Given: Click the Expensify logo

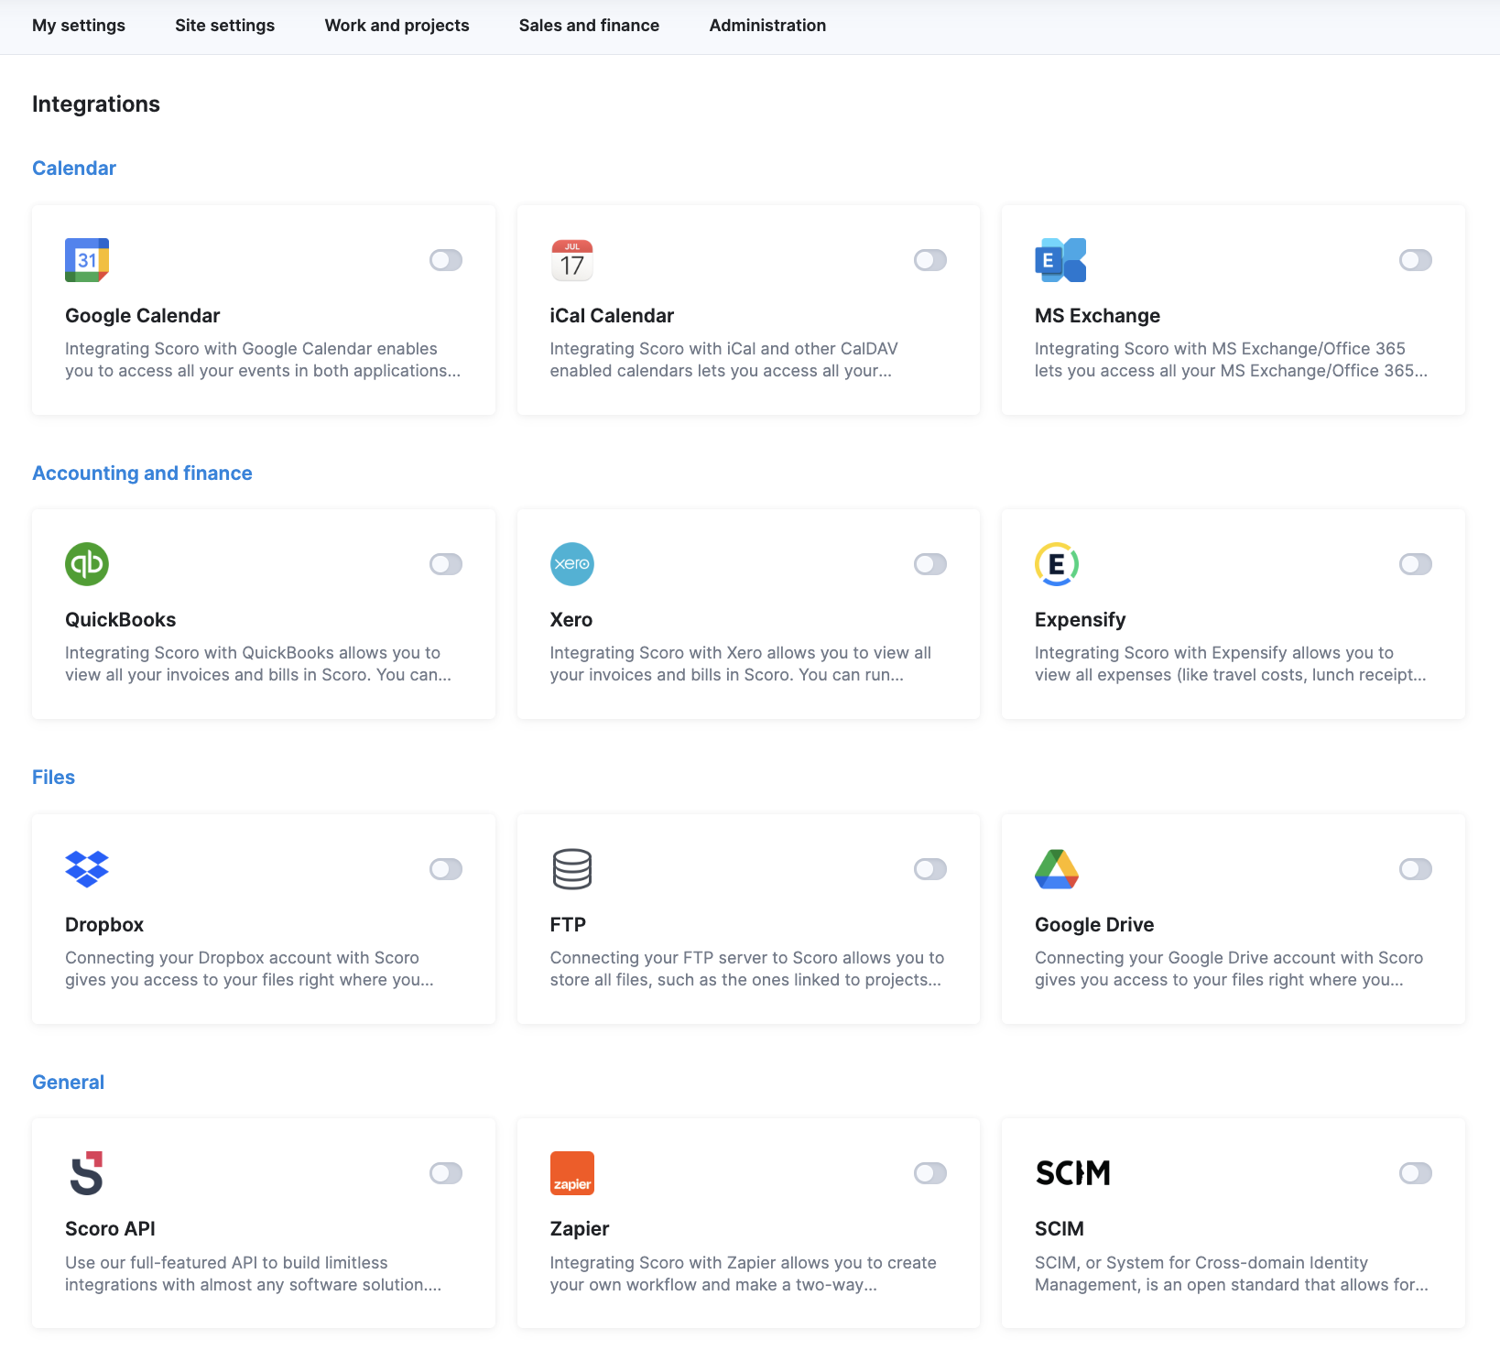Looking at the screenshot, I should point(1057,564).
